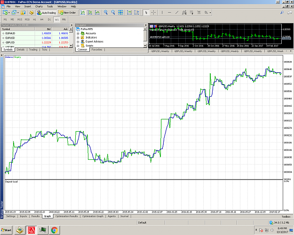Click the New Chart toolbar icon
294x235 pixels.
pyautogui.click(x=5, y=13)
